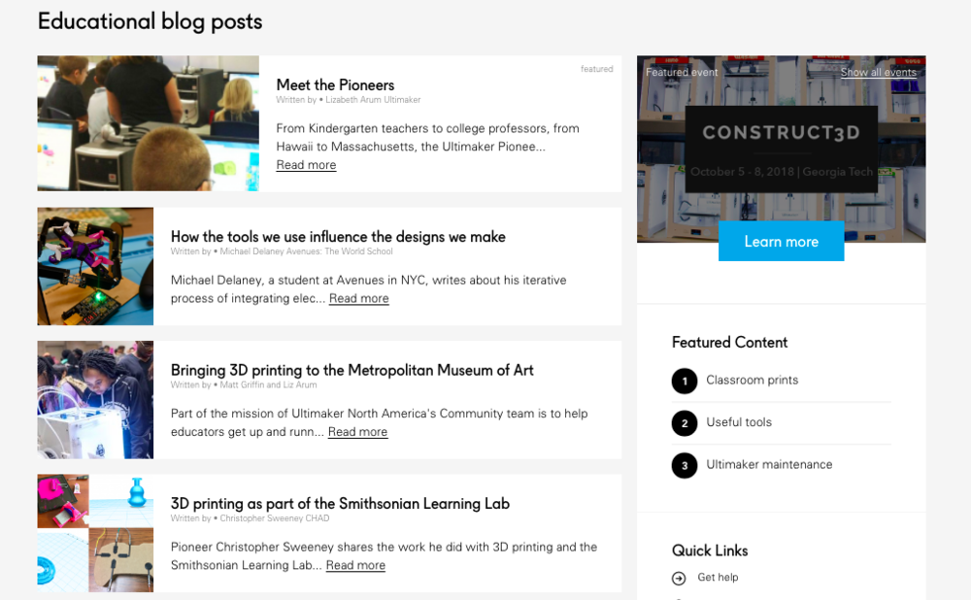Click the Get help arrow icon
971x600 pixels.
[679, 579]
